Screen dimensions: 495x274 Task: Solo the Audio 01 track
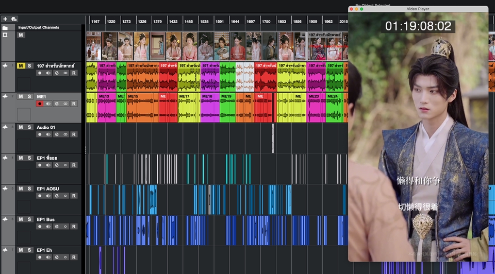point(29,127)
